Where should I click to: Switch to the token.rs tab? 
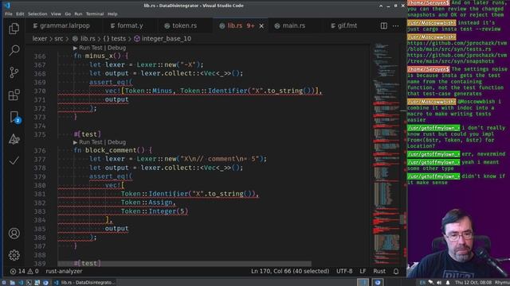click(181, 25)
